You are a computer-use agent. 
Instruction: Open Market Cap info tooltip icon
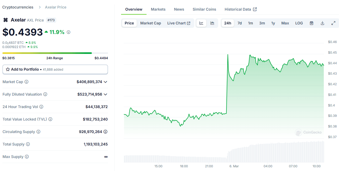[x=27, y=82]
